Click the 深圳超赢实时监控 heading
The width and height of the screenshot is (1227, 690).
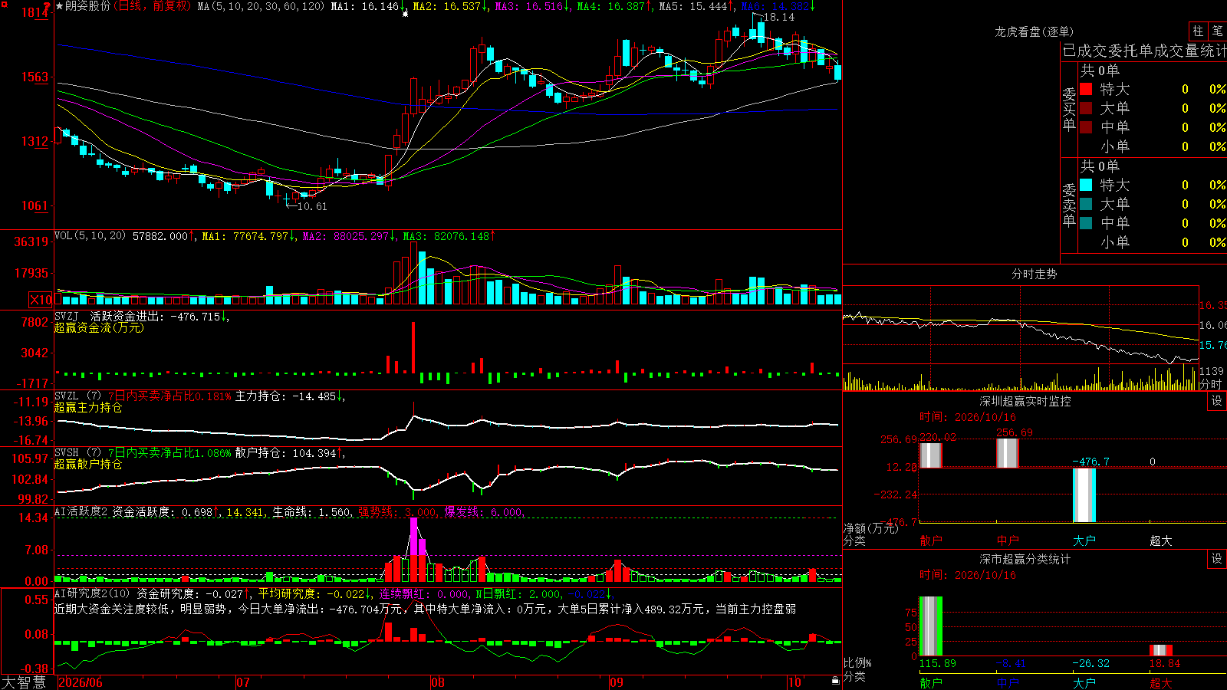click(x=1025, y=401)
